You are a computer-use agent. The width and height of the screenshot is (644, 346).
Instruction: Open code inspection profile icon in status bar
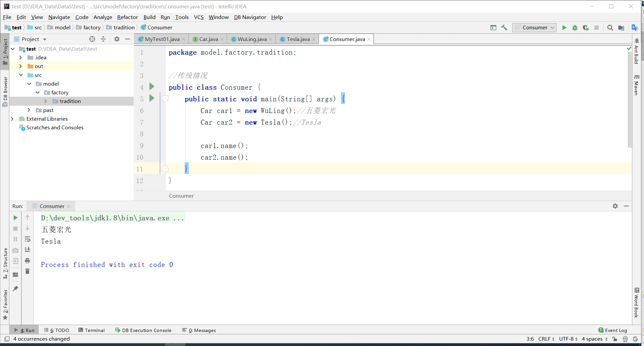625,339
